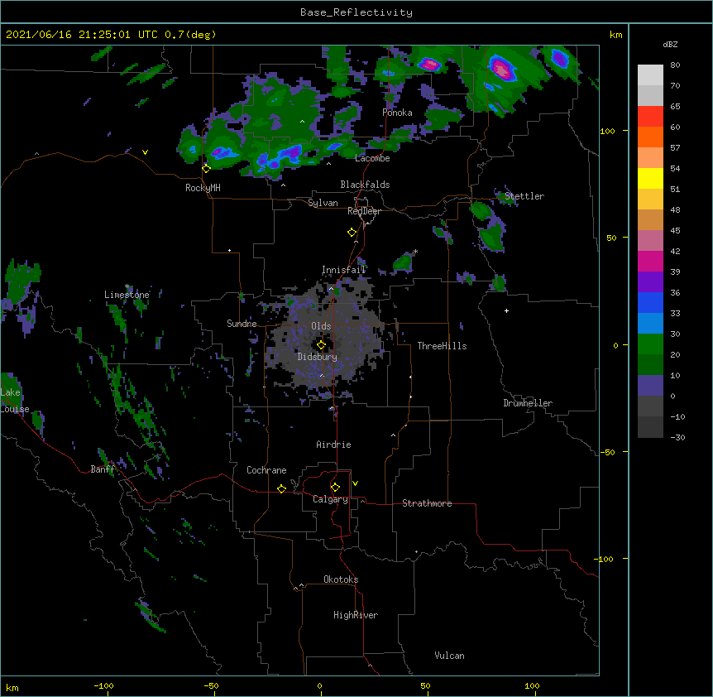Viewport: 713px width, 697px height.
Task: Click the white plus marker west of Drumheller
Action: 506,310
